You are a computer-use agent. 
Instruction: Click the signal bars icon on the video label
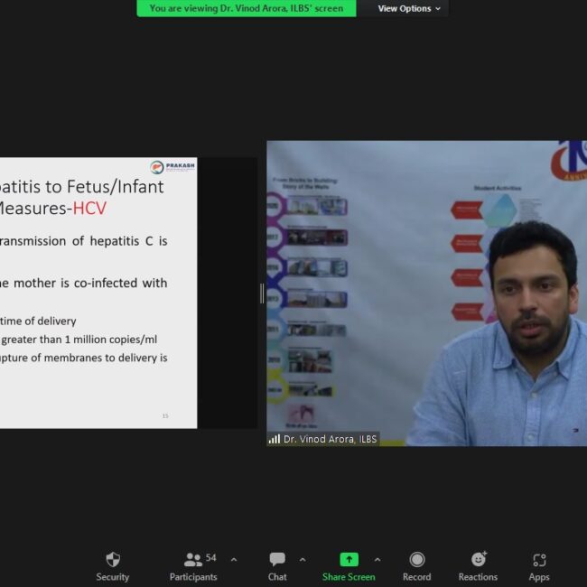point(275,439)
